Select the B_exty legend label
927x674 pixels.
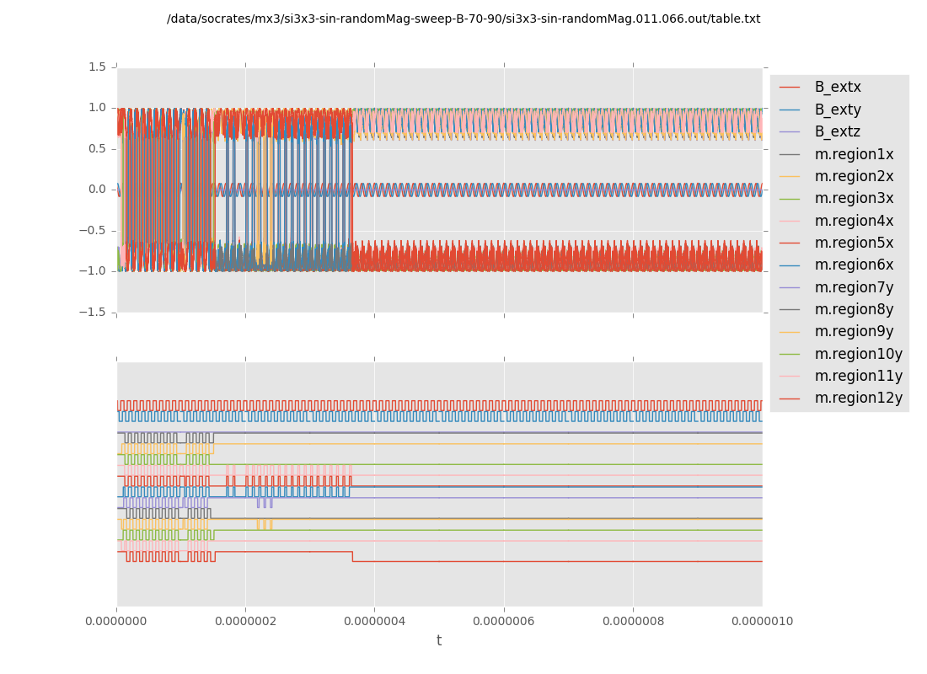[837, 110]
